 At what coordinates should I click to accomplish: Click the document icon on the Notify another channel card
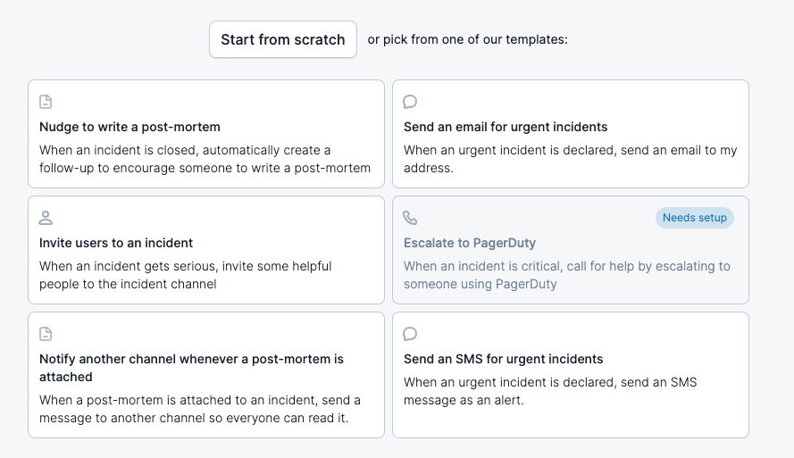46,334
